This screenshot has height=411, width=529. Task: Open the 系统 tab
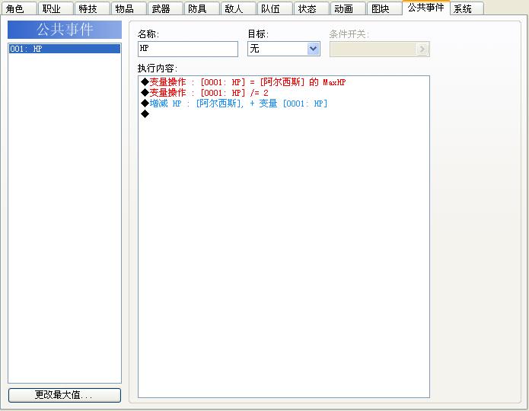pos(467,8)
